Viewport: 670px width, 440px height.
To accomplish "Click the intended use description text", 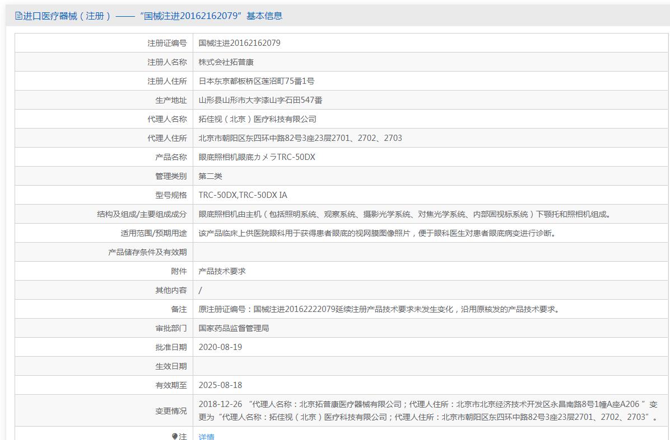I will (378, 233).
